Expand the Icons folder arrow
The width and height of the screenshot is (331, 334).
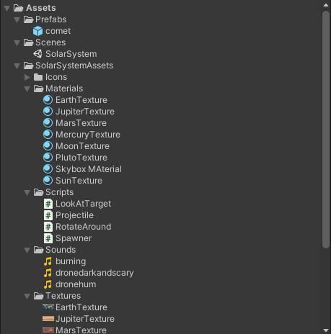[27, 77]
